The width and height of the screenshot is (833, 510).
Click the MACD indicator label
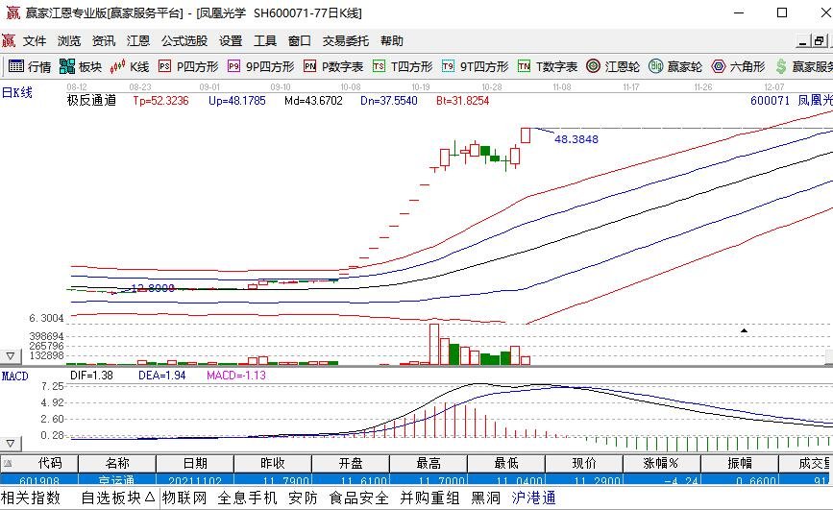[x=14, y=376]
